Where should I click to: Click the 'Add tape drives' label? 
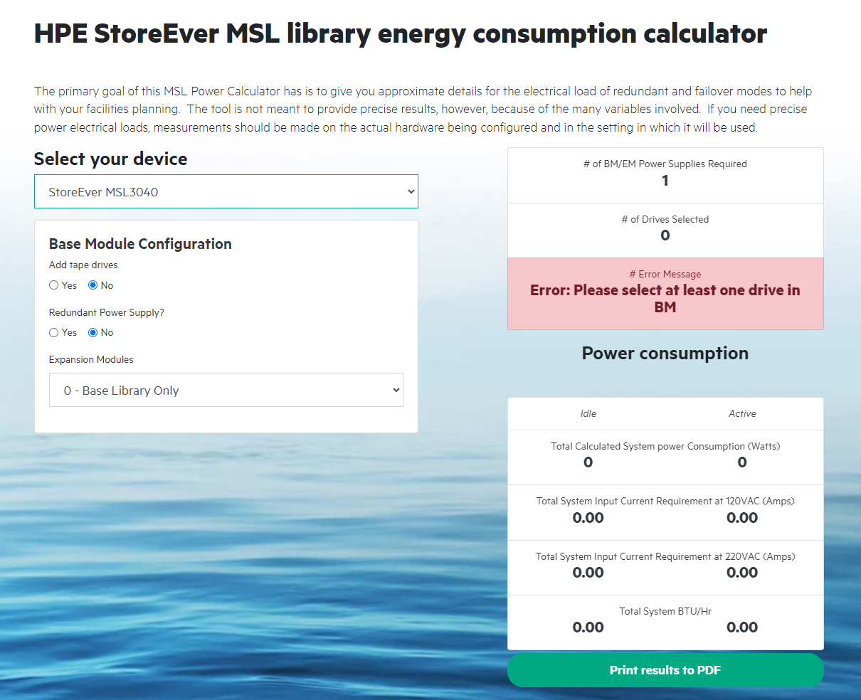(x=83, y=265)
